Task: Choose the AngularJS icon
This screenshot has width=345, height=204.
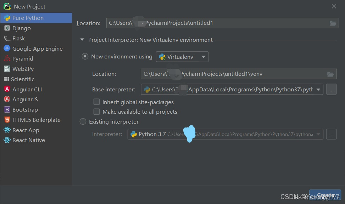Action: click(7, 99)
